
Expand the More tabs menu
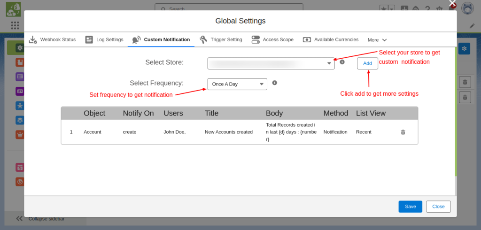click(x=377, y=40)
